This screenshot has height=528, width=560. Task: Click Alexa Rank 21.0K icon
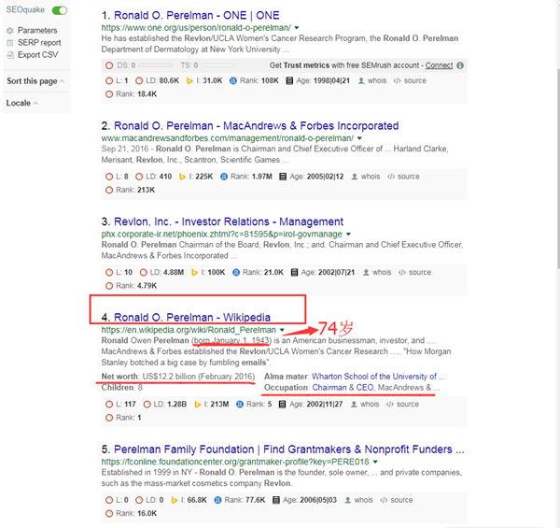(236, 272)
